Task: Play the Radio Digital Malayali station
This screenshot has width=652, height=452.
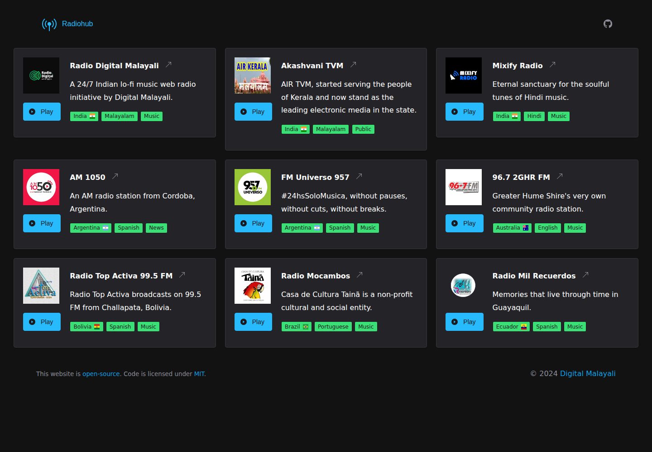Action: click(42, 112)
